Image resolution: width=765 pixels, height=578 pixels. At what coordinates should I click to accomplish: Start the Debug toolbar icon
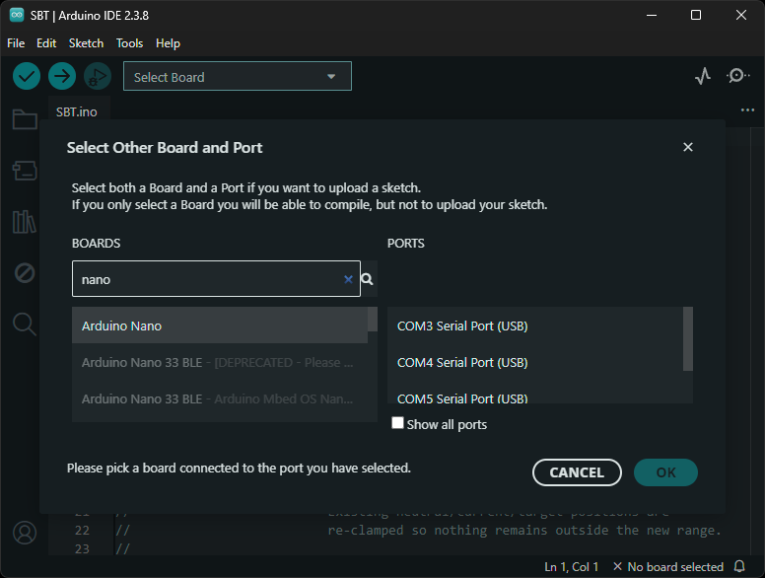pos(97,76)
